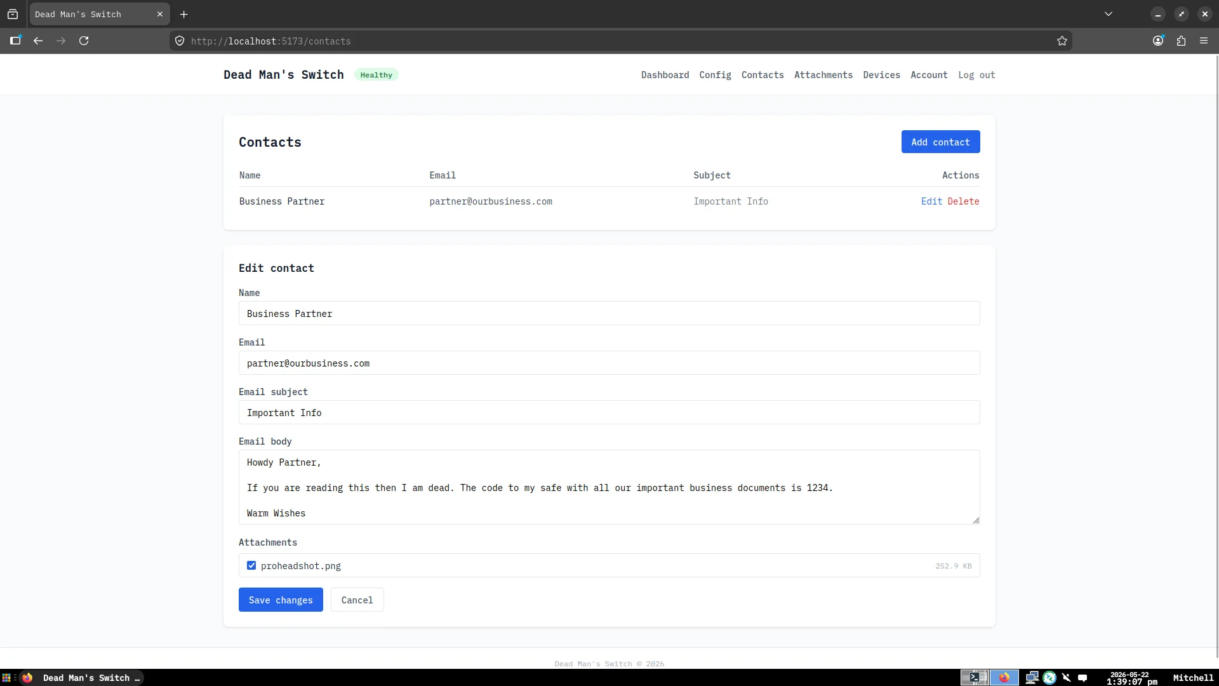Switch to the Firefox workspace in pager
Viewport: 1219px width, 686px height.
(x=1004, y=678)
